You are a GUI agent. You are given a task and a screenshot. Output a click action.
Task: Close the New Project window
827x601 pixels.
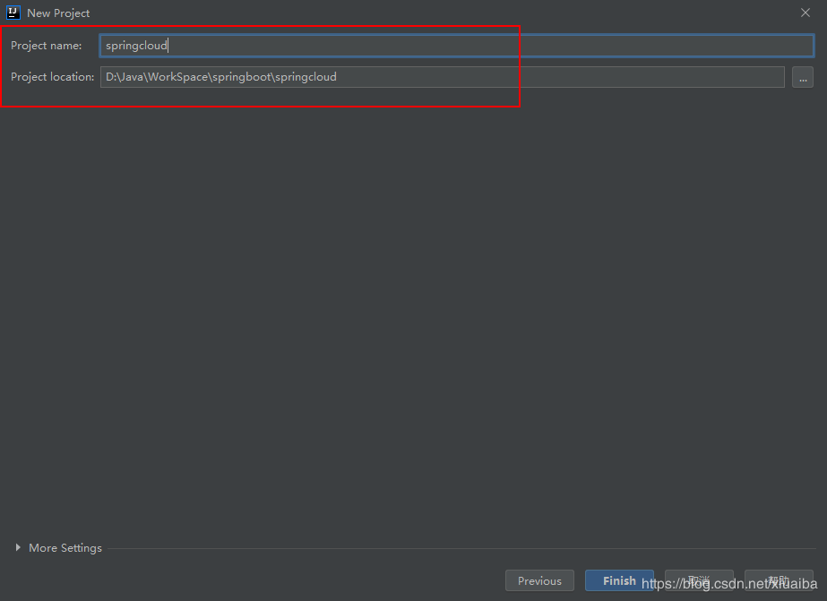[805, 13]
